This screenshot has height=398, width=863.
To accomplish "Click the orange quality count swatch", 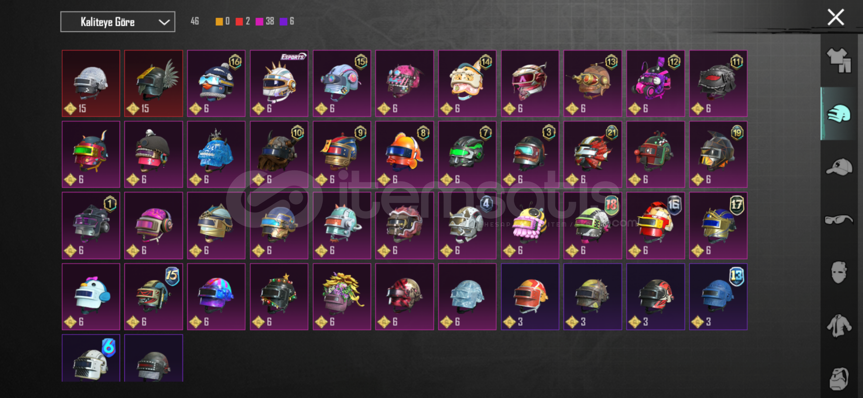I will click(219, 21).
